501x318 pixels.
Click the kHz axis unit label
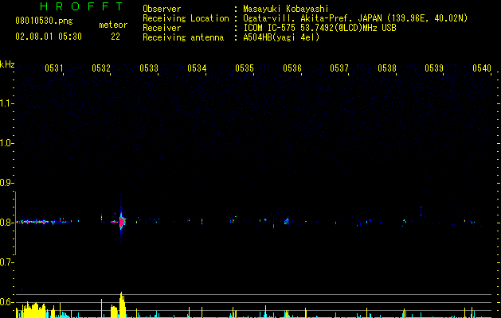pos(7,64)
